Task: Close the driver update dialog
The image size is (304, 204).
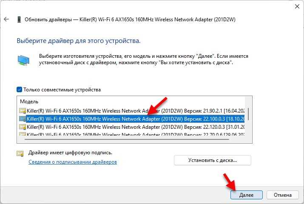Action: (297, 6)
